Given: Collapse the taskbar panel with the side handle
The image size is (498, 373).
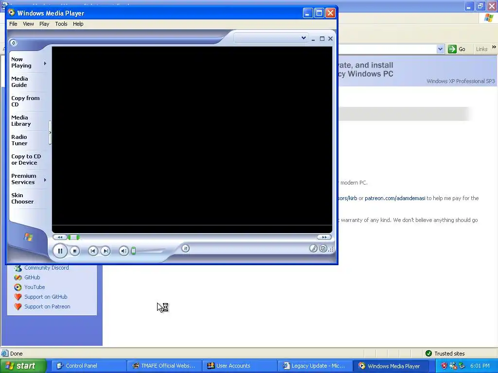Looking at the screenshot, I should tap(50, 132).
